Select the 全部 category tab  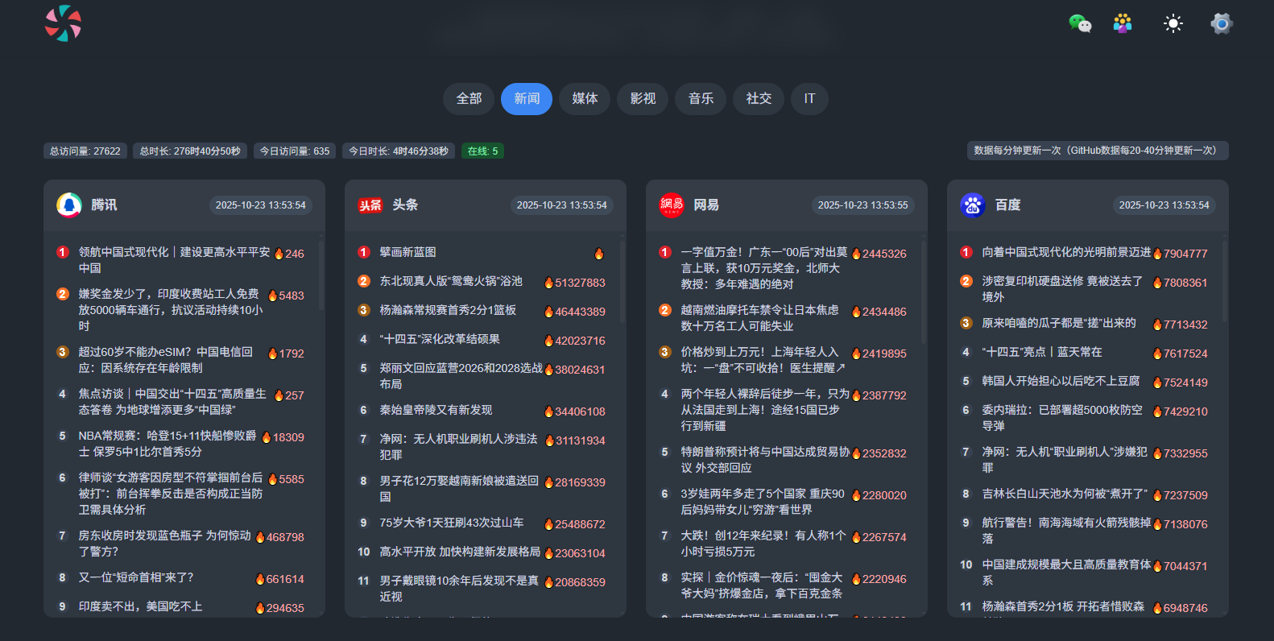(x=469, y=99)
